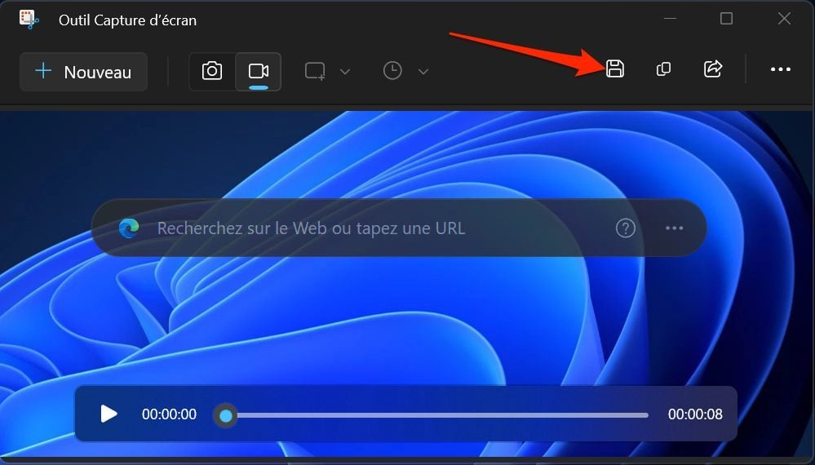Minimize the Outil Capture d'écran window
The image size is (815, 465).
tap(671, 18)
